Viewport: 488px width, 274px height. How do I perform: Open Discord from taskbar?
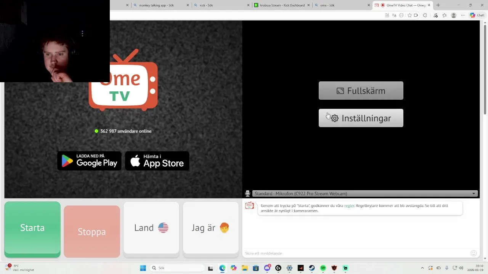tap(267, 268)
